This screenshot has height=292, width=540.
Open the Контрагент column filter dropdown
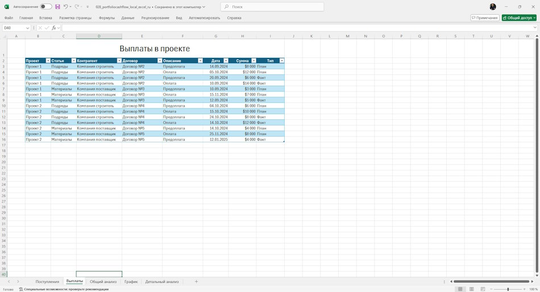click(x=119, y=61)
